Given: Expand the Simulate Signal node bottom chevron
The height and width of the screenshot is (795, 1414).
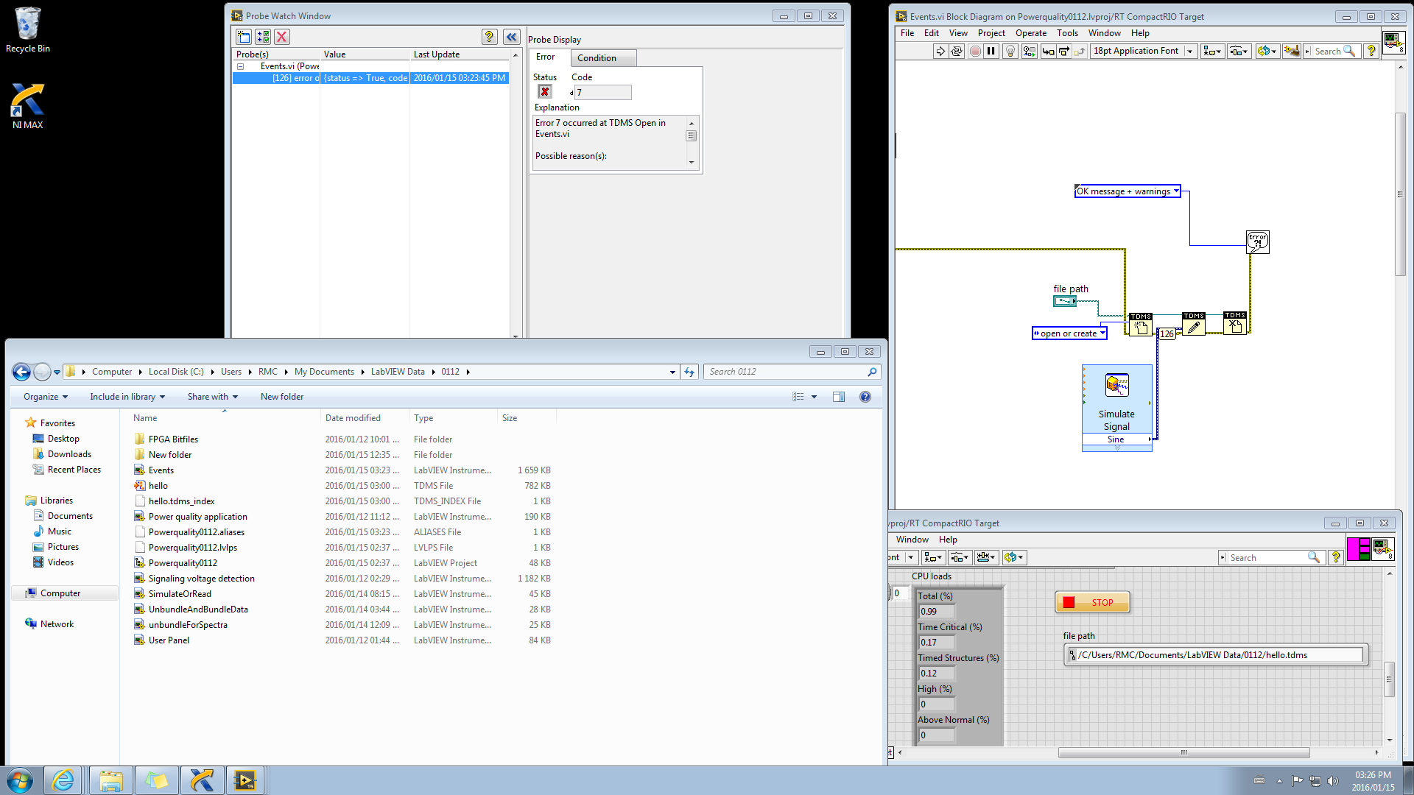Looking at the screenshot, I should click(x=1117, y=448).
